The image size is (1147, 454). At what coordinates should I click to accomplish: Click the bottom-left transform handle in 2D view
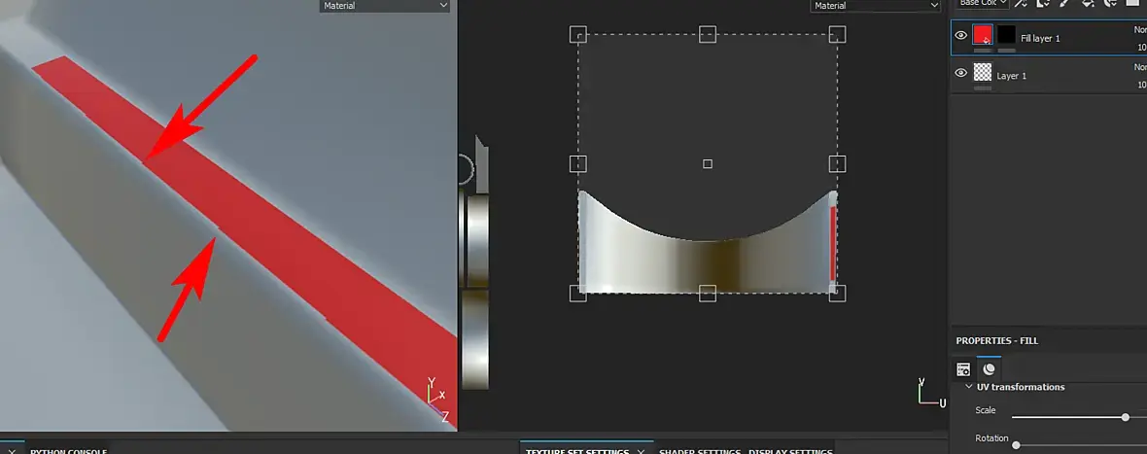click(578, 294)
